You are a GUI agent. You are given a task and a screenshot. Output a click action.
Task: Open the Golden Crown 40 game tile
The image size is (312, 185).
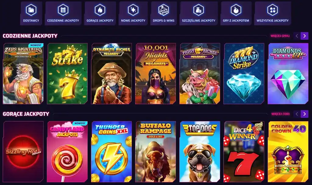pyautogui.click(x=288, y=151)
